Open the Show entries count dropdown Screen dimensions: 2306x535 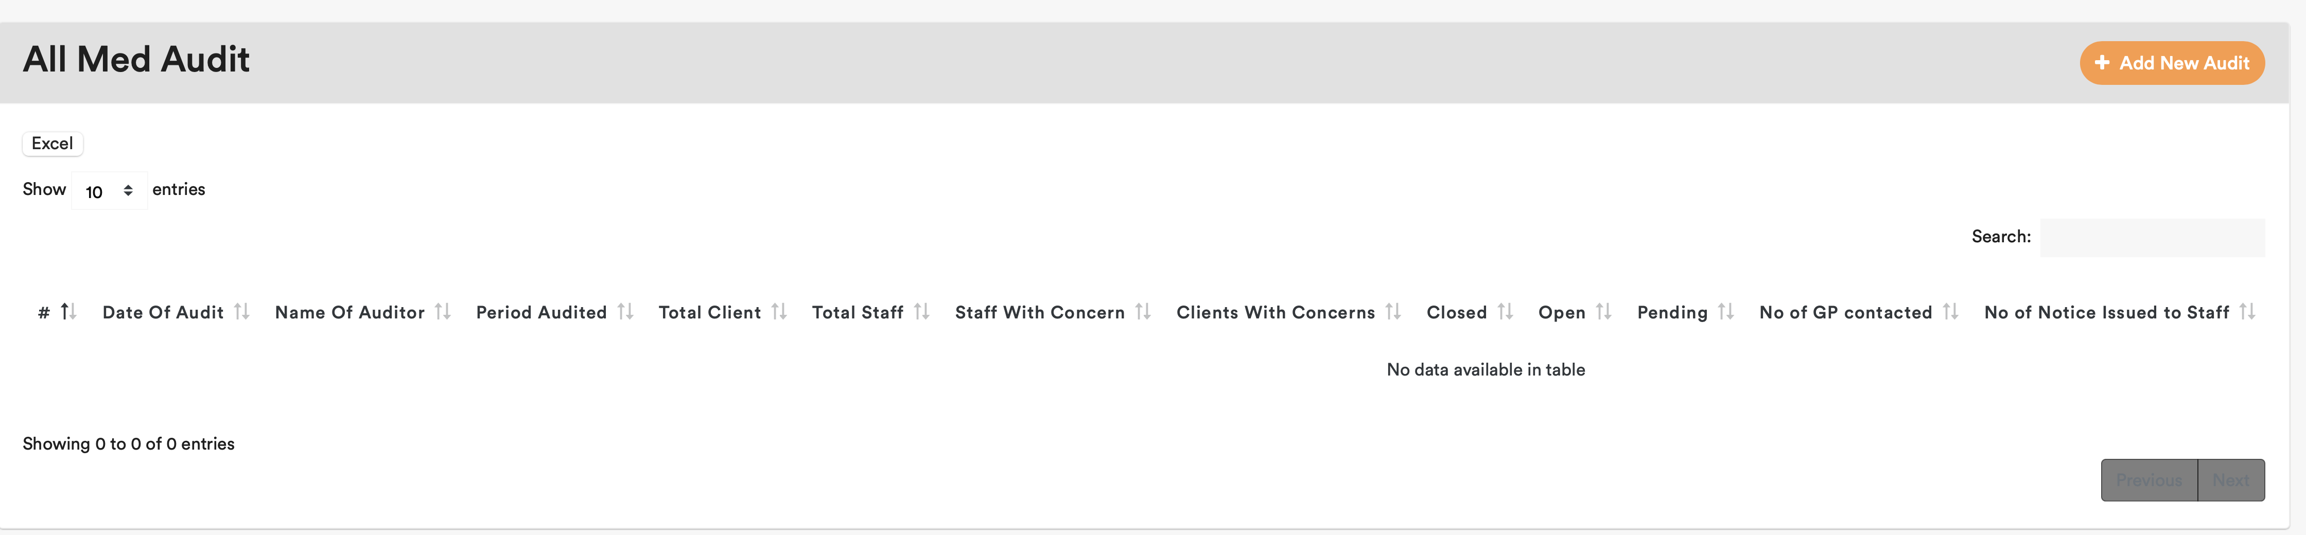(x=109, y=191)
